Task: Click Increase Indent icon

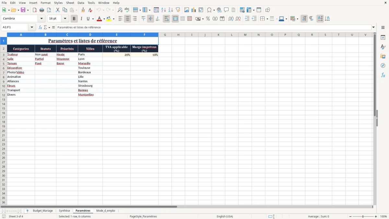Action: 247,19
